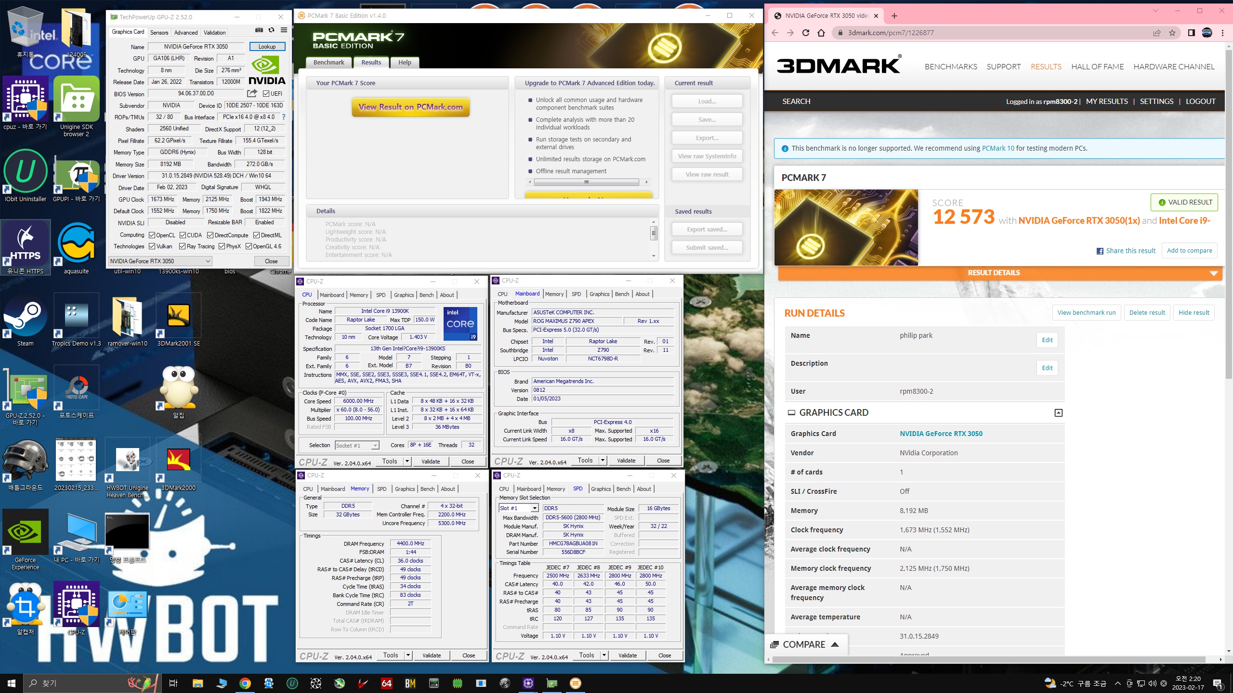Viewport: 1233px width, 693px height.
Task: Click the Lookup button in GPU-Z
Action: [267, 47]
